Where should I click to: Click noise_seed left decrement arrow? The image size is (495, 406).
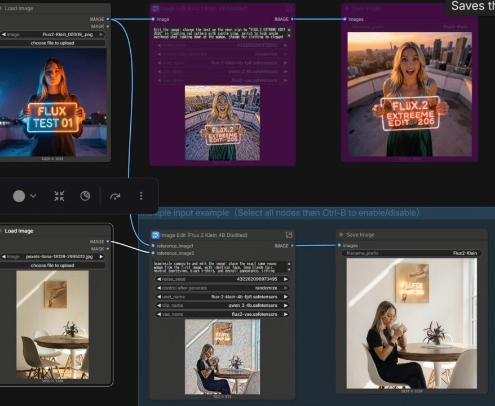pos(159,279)
